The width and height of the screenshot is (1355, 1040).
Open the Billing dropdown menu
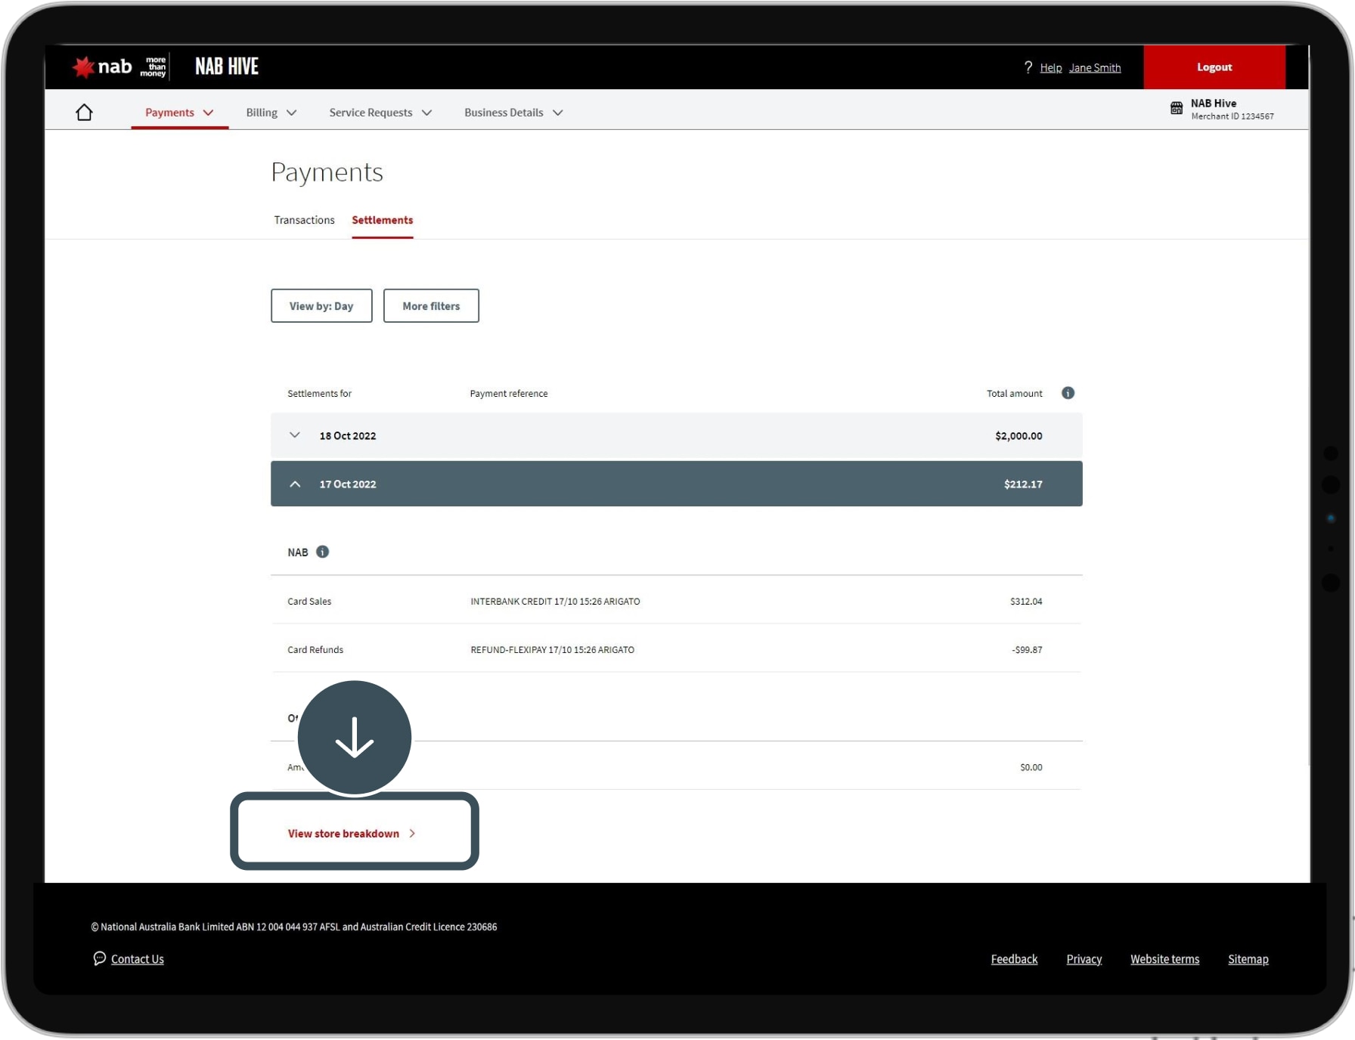(271, 113)
